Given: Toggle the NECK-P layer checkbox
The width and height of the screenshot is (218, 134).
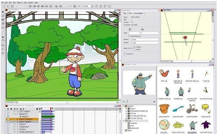Looking at the screenshot, I should 8,124.
